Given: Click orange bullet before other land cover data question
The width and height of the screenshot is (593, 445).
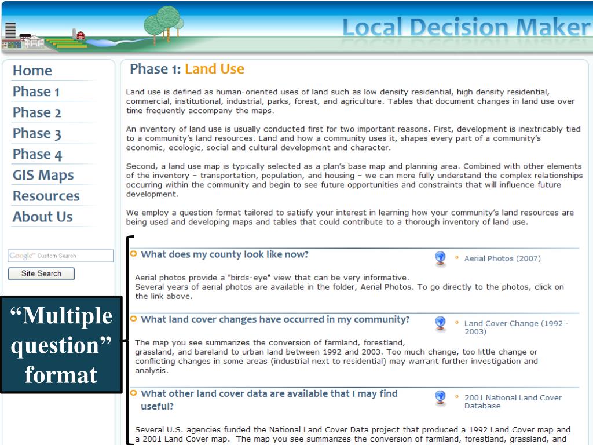Looking at the screenshot, I should point(133,393).
